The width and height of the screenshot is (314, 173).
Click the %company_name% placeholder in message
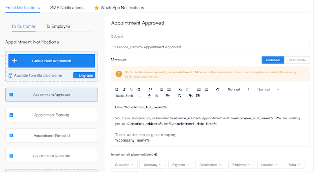coord(133,140)
